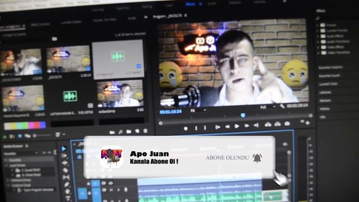Expand C: (Local Disk) in Media Browser
This screenshot has width=359, height=202.
[12, 170]
